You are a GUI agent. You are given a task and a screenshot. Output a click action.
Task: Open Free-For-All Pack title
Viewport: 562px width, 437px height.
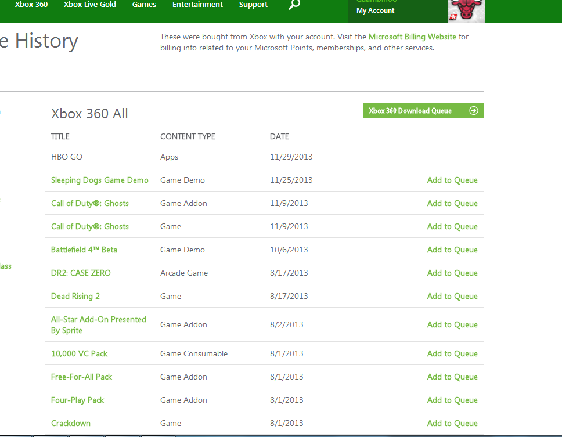(81, 377)
